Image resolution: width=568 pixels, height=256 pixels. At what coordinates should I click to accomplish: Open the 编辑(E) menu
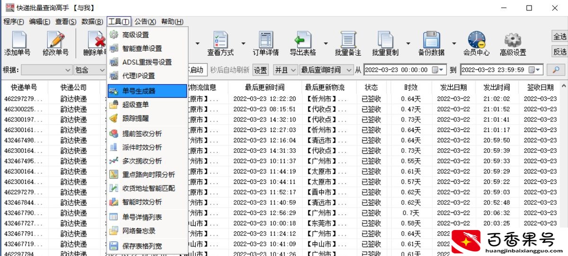coord(40,21)
